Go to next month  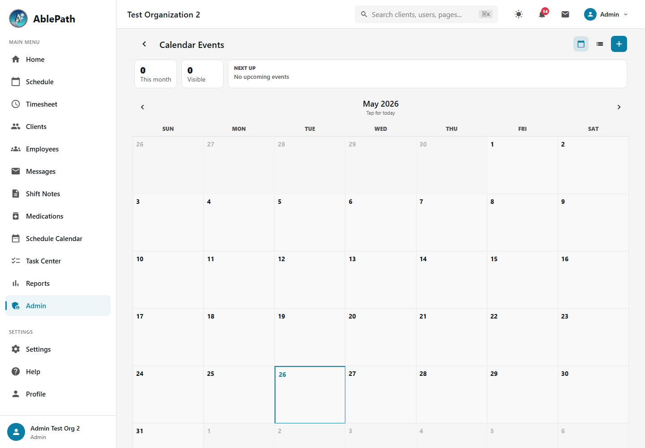click(619, 107)
